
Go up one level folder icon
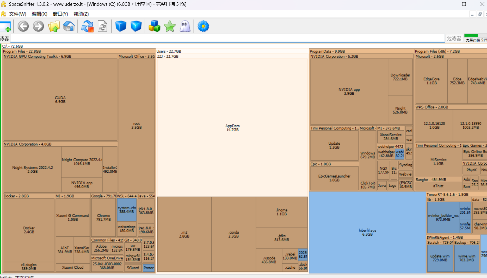coord(54,26)
